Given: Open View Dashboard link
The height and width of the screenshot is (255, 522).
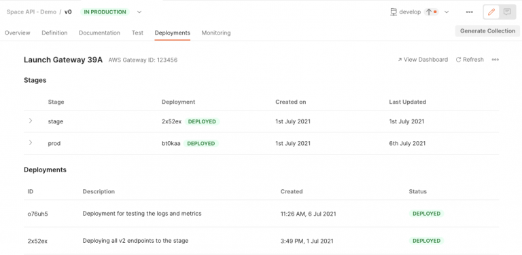Looking at the screenshot, I should tap(423, 60).
